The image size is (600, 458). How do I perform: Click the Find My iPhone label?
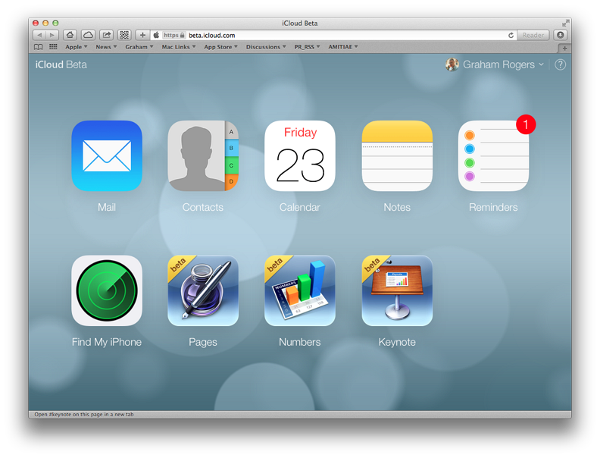tap(107, 342)
